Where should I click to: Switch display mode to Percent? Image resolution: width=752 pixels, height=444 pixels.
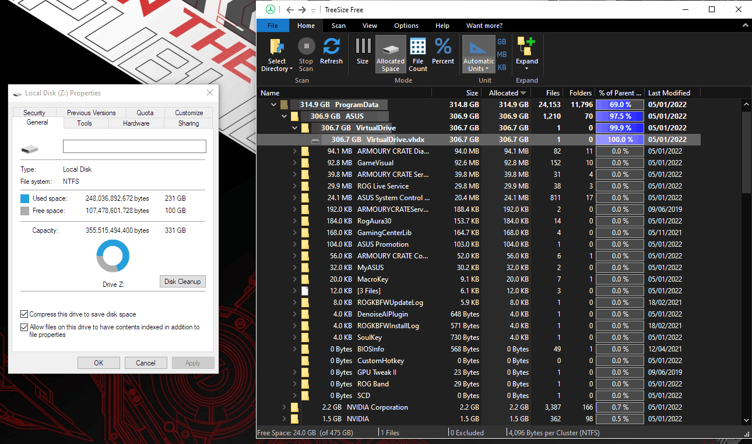[443, 51]
